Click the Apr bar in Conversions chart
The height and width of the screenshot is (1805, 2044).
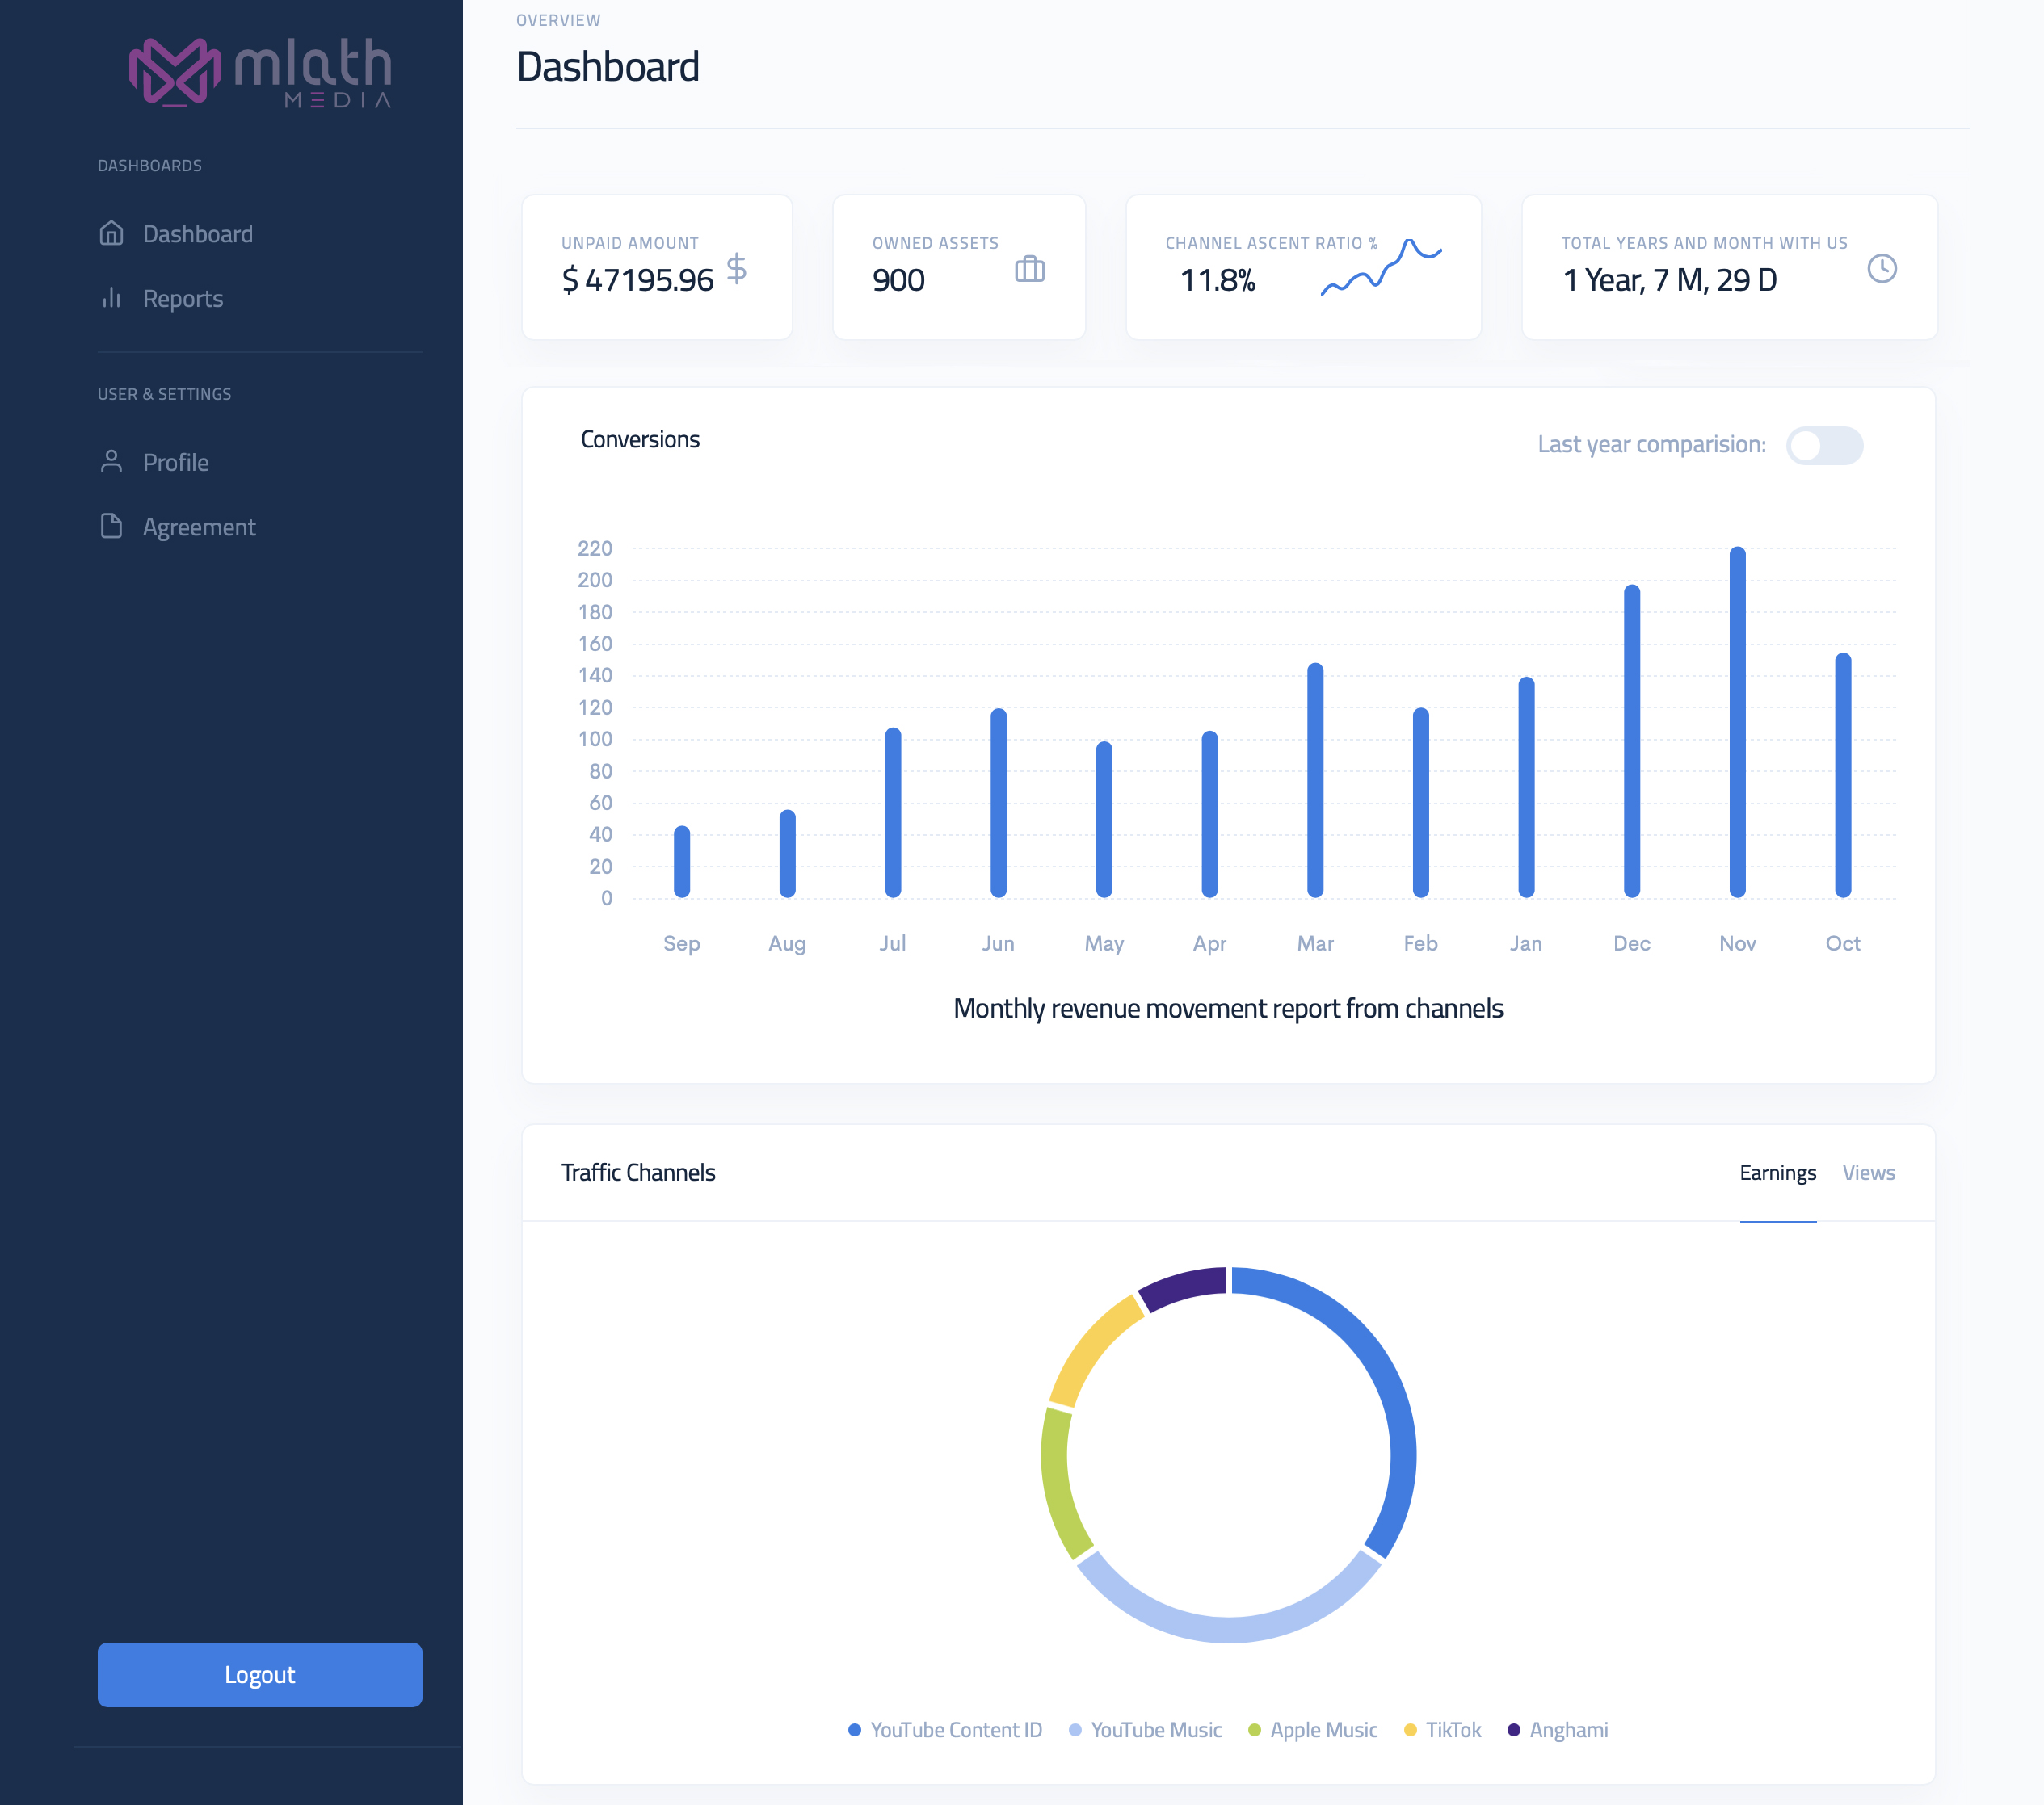pos(1210,813)
